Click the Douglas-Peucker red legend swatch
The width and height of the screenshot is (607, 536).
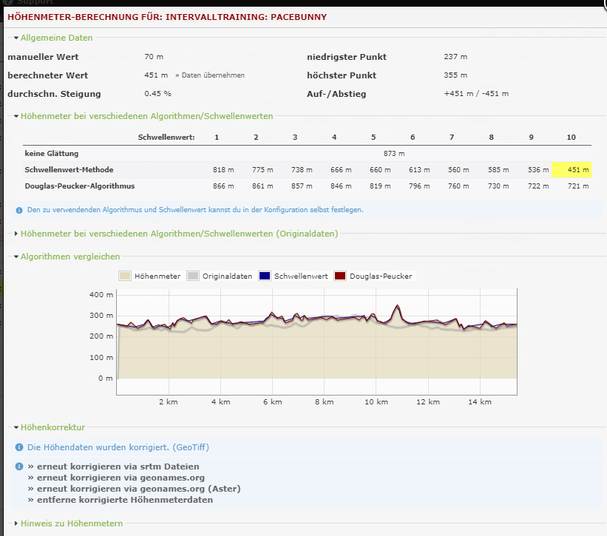(x=340, y=276)
